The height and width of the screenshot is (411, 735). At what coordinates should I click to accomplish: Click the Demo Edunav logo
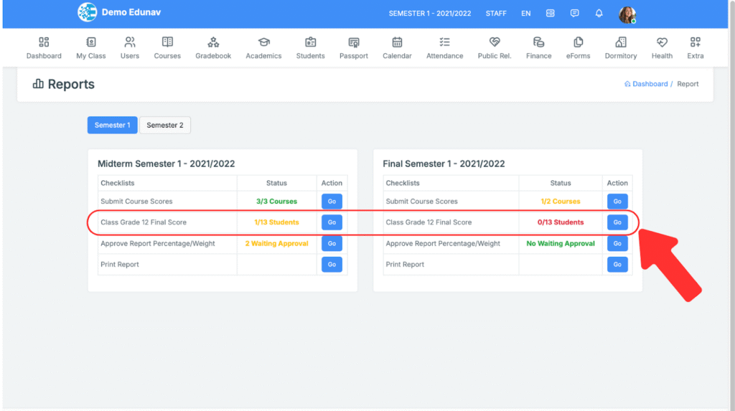pyautogui.click(x=87, y=12)
